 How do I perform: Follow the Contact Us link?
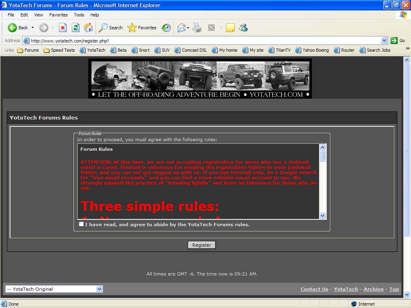coord(314,289)
